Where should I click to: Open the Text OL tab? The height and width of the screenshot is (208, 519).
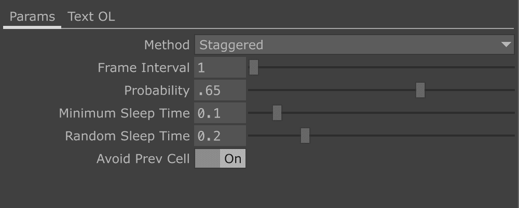click(x=91, y=17)
